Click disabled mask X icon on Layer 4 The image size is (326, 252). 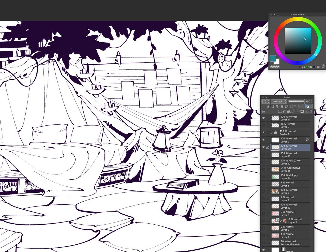coord(285,221)
